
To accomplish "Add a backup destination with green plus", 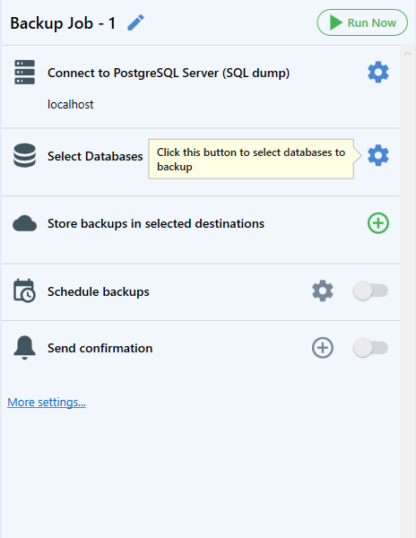I will (x=378, y=223).
